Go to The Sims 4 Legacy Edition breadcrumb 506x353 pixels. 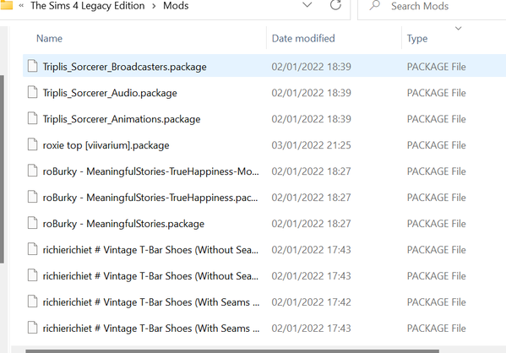pyautogui.click(x=88, y=6)
